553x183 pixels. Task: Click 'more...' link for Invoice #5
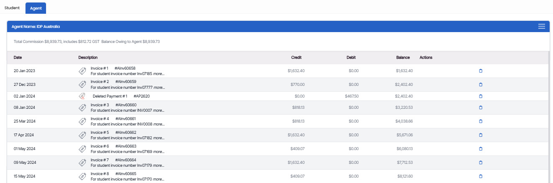(x=159, y=138)
